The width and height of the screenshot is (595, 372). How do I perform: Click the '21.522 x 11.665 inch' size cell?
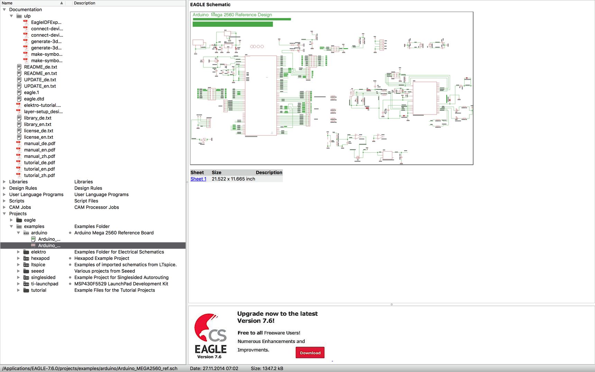point(234,179)
